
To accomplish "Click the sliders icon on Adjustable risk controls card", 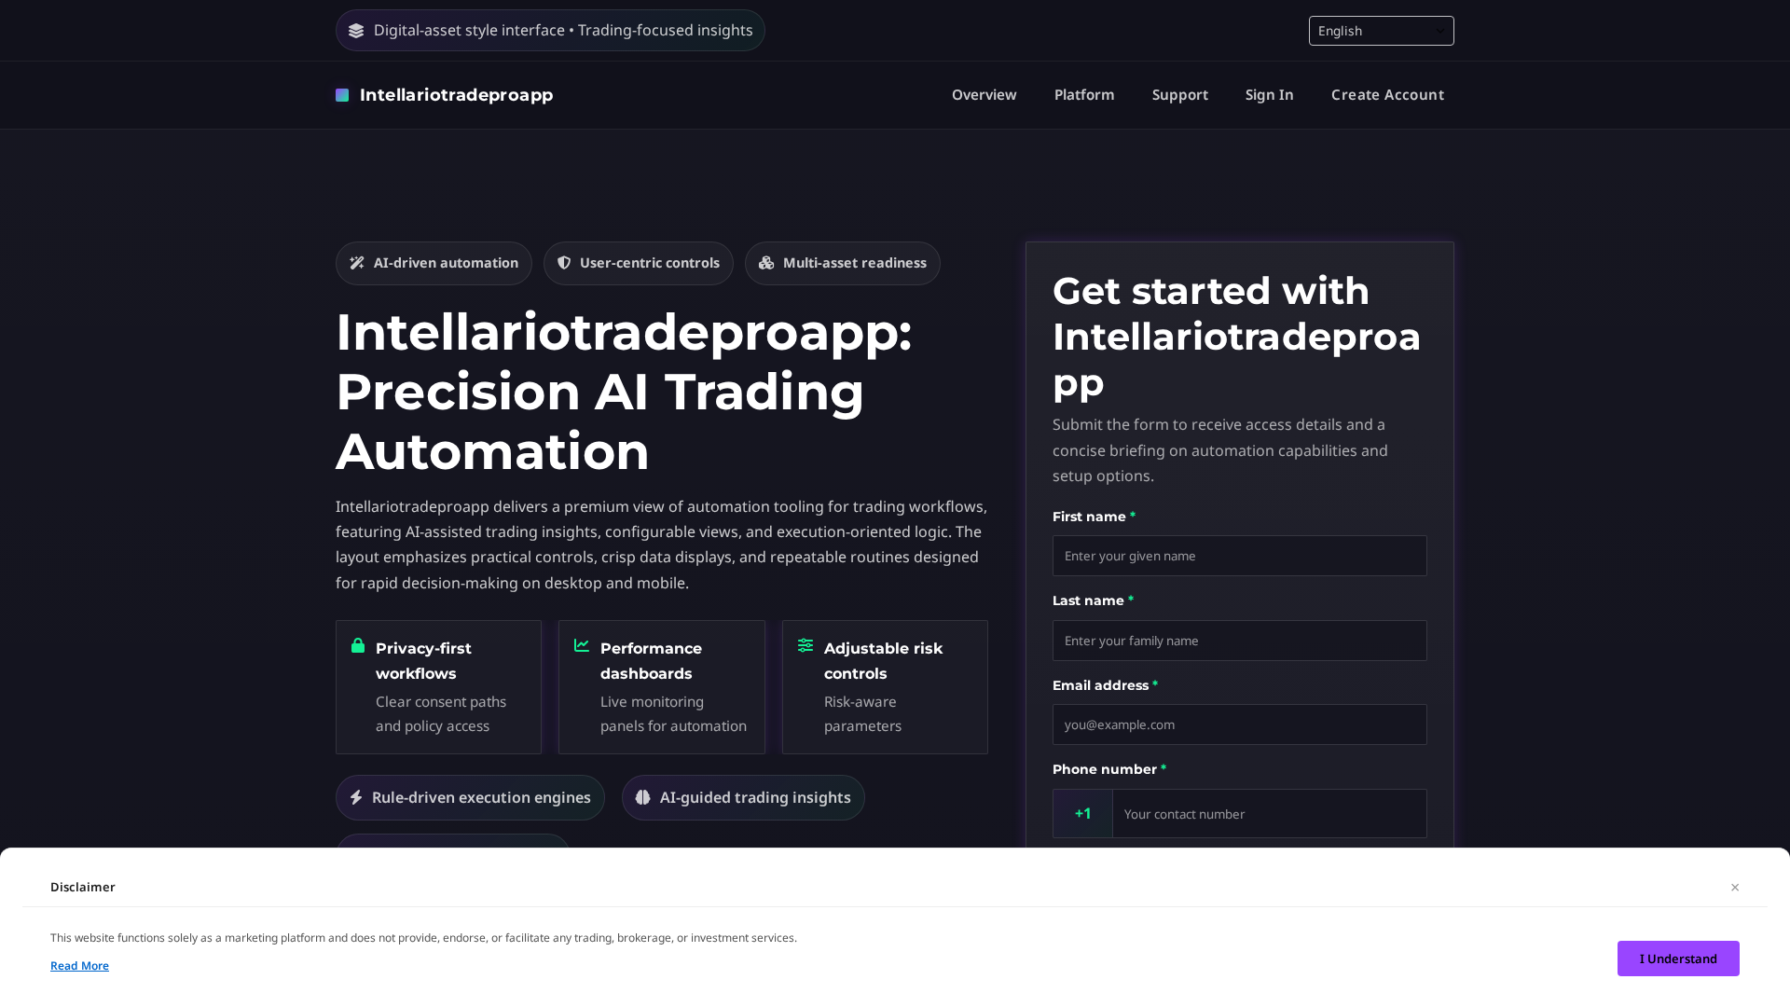I will point(805,645).
